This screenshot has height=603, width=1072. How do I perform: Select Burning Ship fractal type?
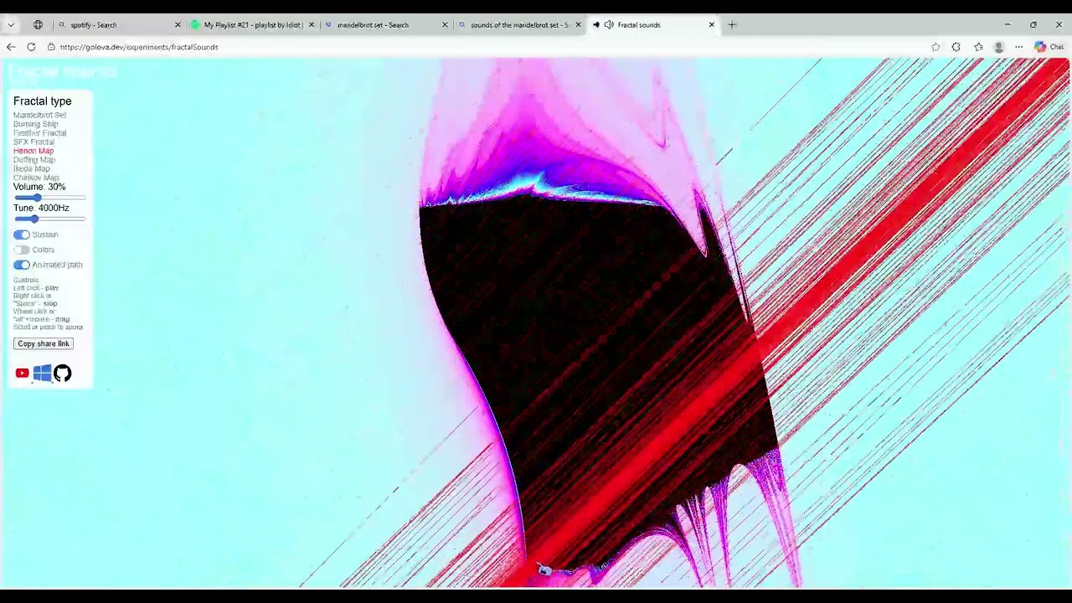pos(36,124)
